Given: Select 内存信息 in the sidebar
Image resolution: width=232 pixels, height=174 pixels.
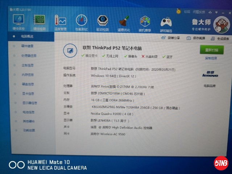Looking at the screenshot, I should [x=28, y=75].
